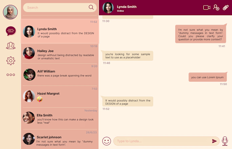Click the 11:50 message timestamp
Image resolution: width=232 pixels, height=149 pixels.
[223, 84]
